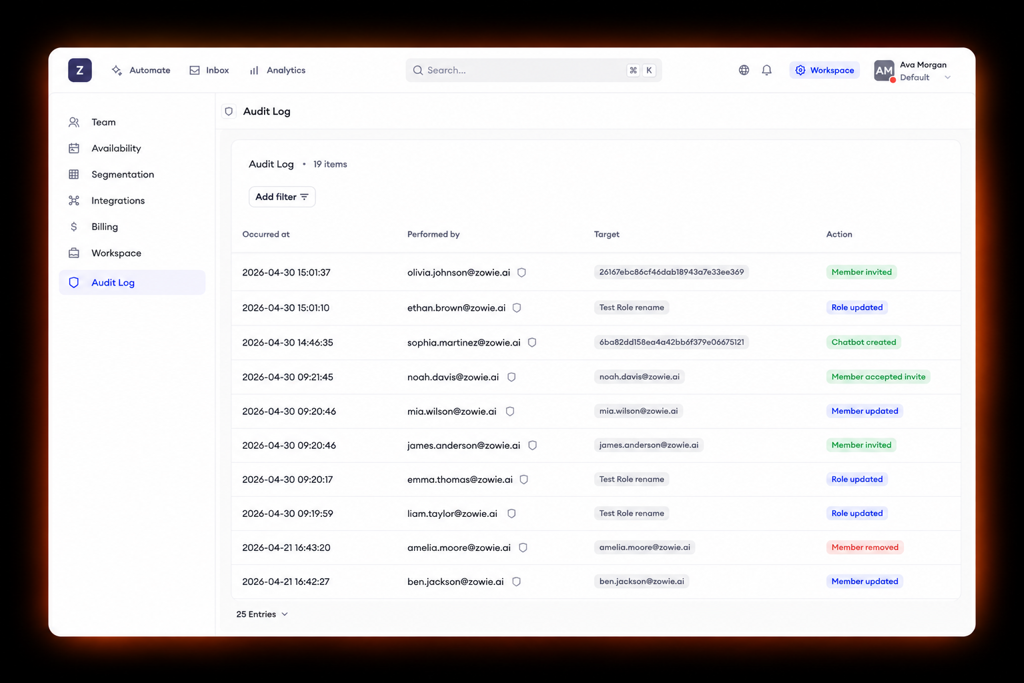
Task: Click target chip mia.wilson@zowie.ai
Action: (x=638, y=411)
